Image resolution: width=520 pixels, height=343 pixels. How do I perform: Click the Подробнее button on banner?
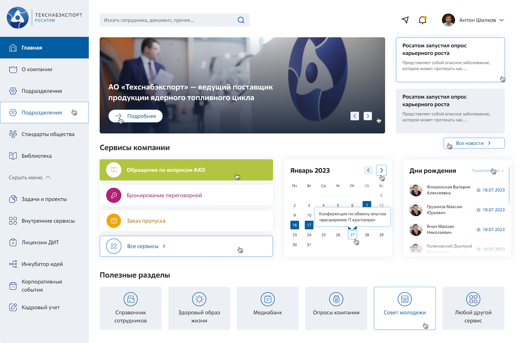coord(136,116)
